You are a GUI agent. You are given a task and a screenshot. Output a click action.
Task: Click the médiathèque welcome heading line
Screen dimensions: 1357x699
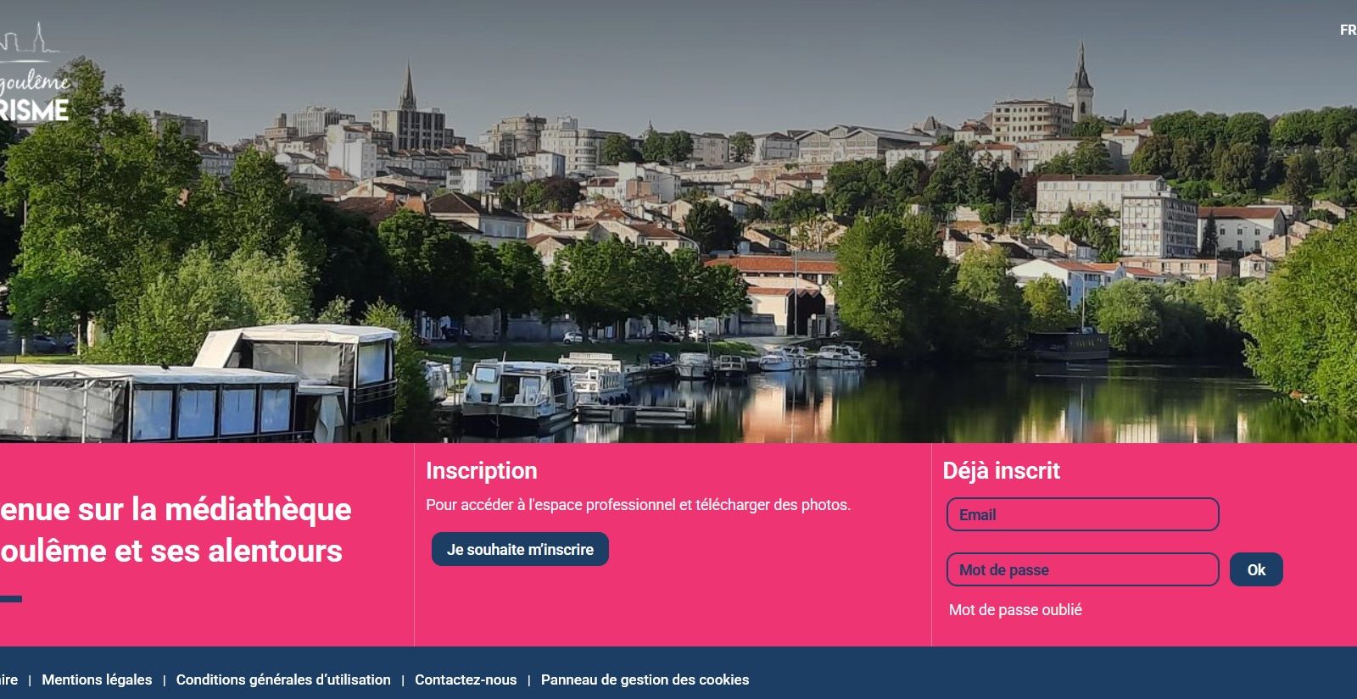(x=176, y=509)
